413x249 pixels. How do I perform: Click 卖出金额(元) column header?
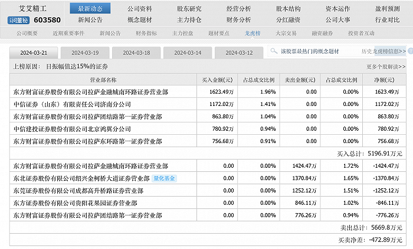[x=300, y=80]
